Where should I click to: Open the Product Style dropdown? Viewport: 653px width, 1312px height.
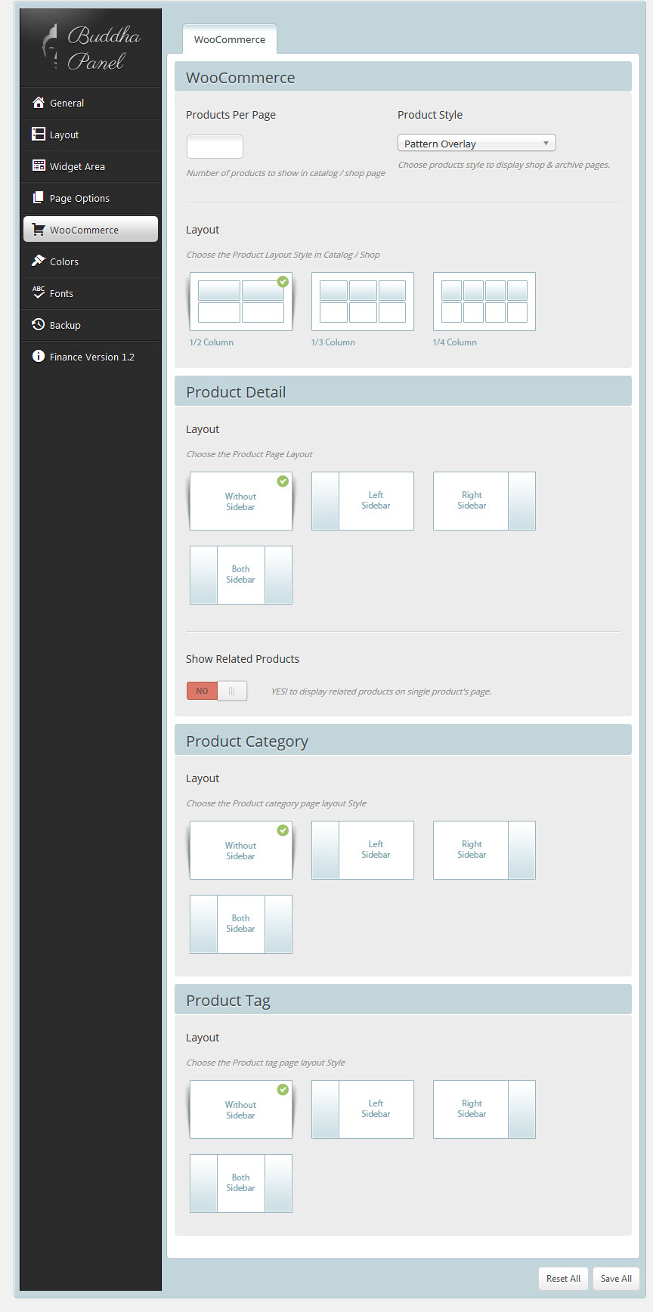coord(476,144)
